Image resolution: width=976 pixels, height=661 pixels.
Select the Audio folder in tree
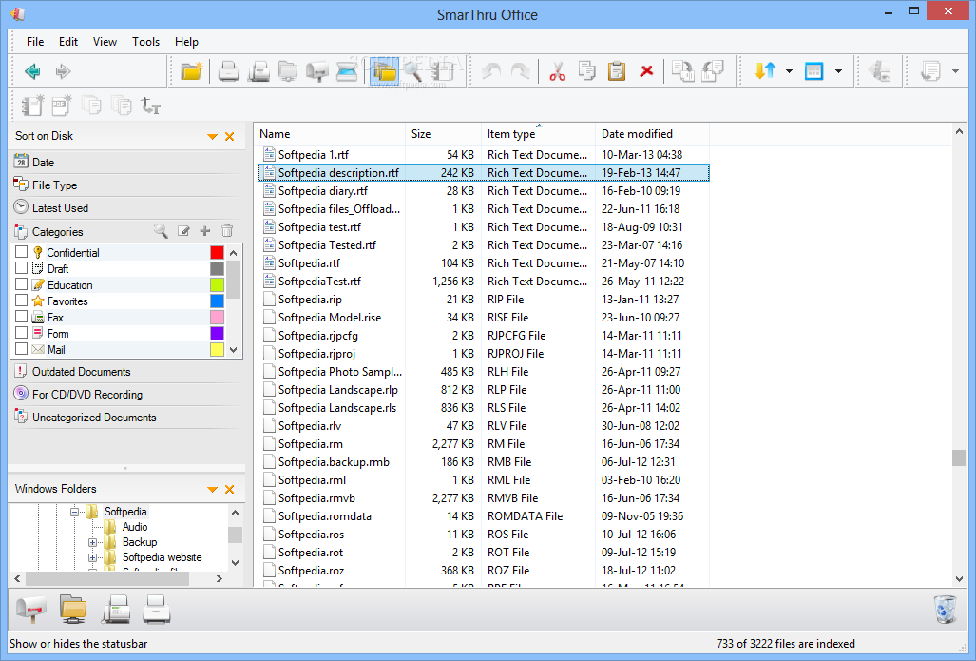coord(134,527)
